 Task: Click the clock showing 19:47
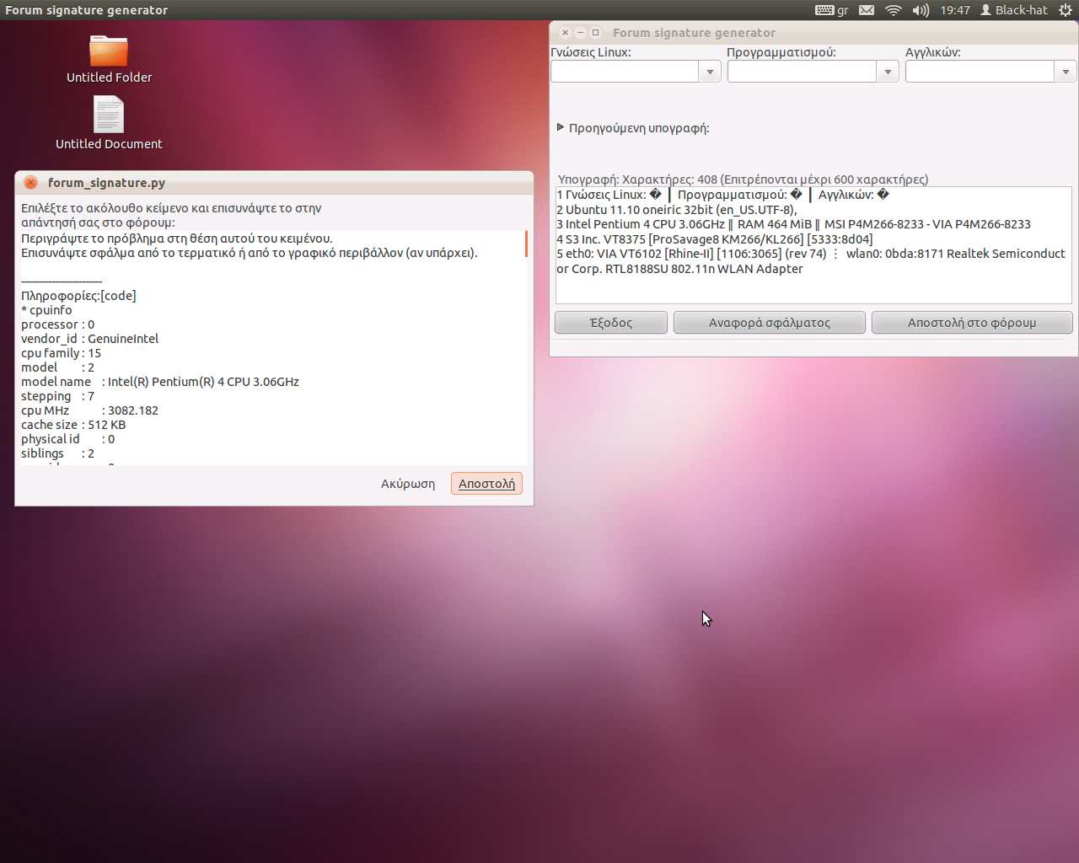[x=955, y=10]
